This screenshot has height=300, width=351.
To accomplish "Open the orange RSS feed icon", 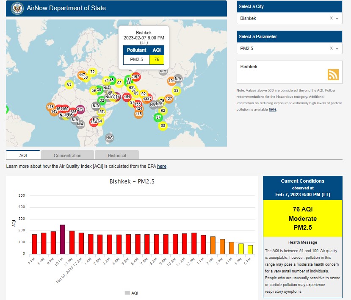I will 333,75.
